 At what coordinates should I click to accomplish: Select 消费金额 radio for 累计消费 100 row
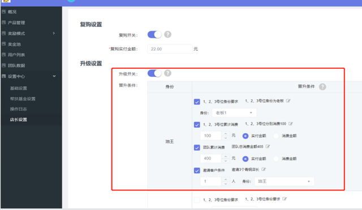coord(276,136)
